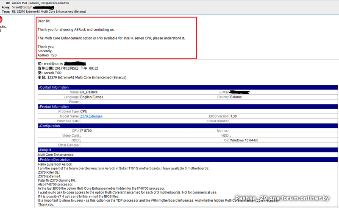
Task: Click the 'Z370 Killer SLI,' line
Action: [49, 172]
